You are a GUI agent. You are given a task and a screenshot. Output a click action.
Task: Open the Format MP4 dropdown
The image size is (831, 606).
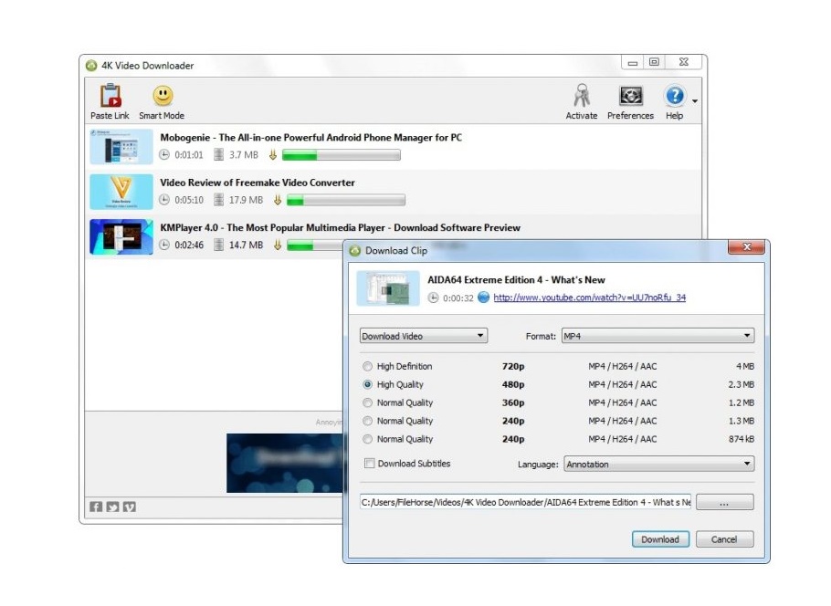coord(657,335)
